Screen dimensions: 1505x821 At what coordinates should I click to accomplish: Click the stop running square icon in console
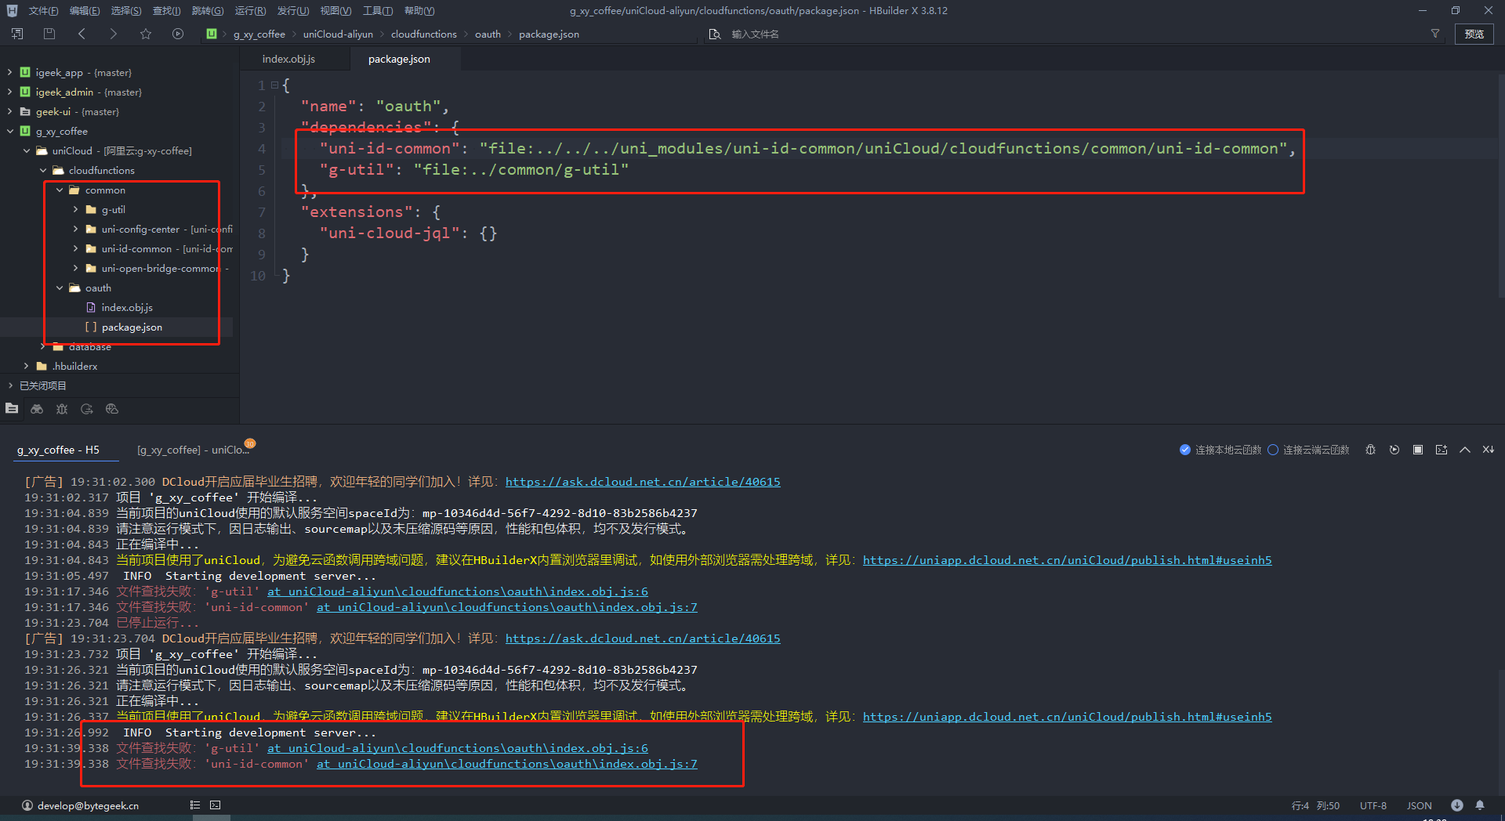pyautogui.click(x=1418, y=450)
